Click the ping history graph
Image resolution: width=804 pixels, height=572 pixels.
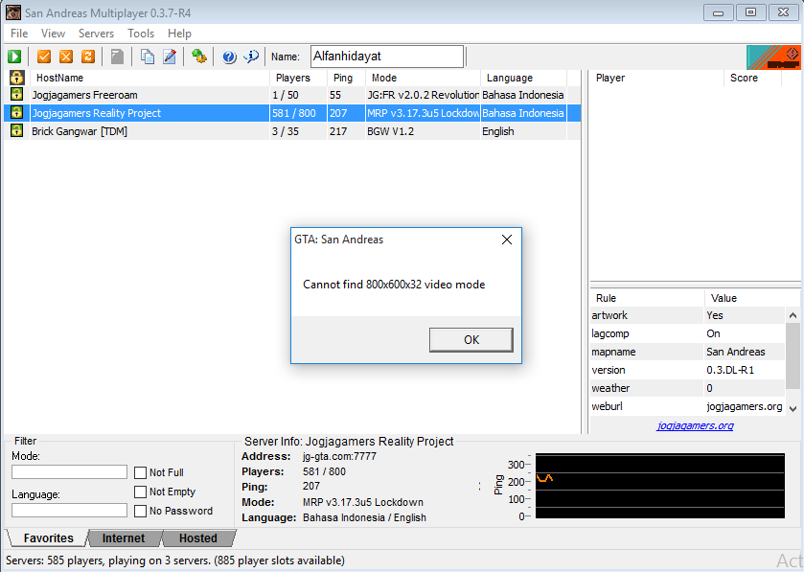click(x=660, y=486)
